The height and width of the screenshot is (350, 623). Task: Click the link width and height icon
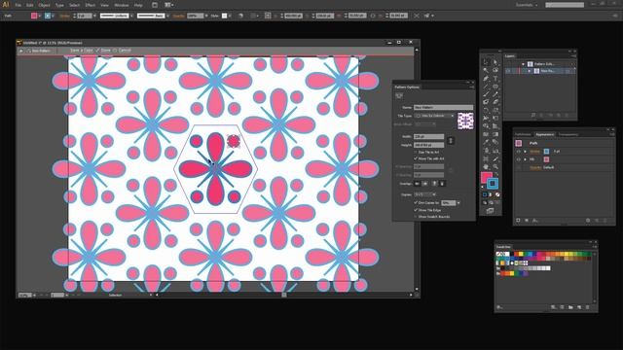(450, 140)
